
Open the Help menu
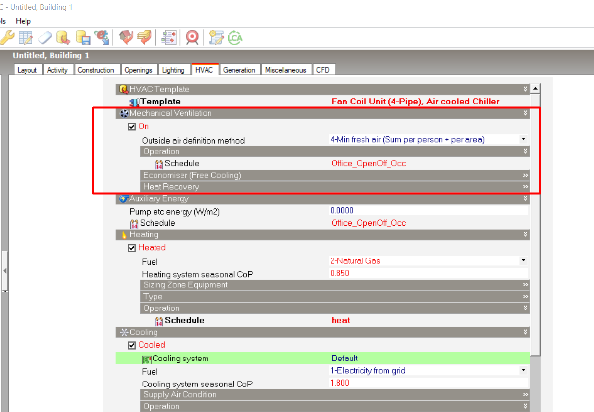(x=23, y=21)
